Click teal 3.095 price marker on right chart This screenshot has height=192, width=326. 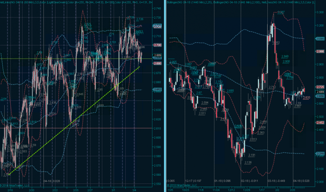[x=320, y=39]
